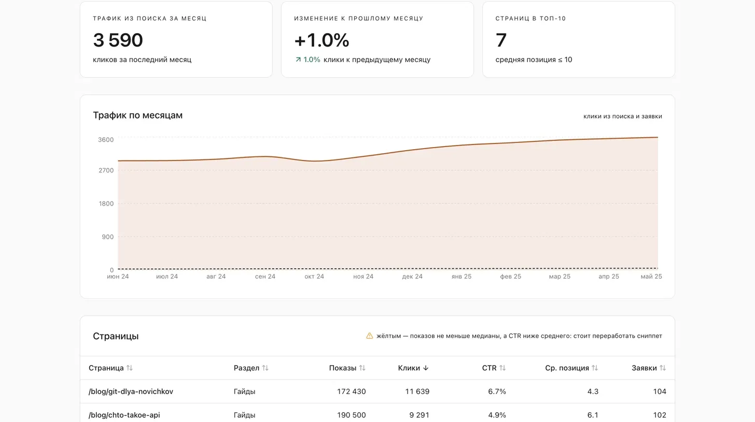The image size is (755, 422).
Task: Sort by Показы using arrows icon
Action: coord(362,368)
